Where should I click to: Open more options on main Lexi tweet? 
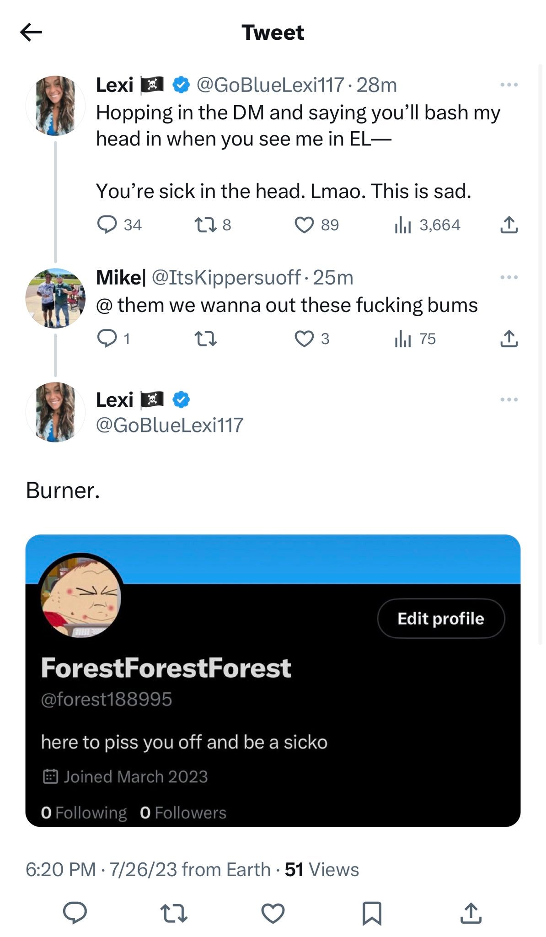509,400
